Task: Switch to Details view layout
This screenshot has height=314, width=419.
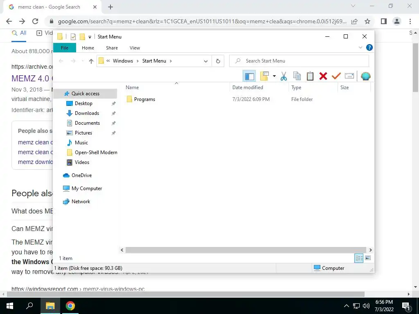Action: (359, 258)
